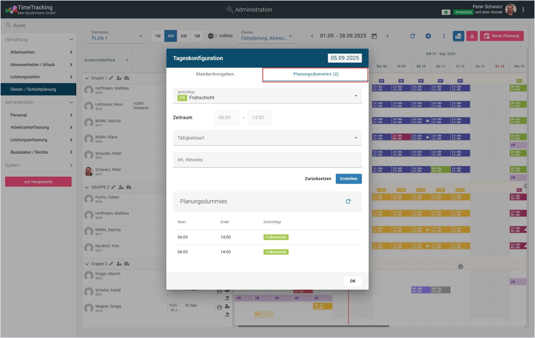The image size is (535, 338).
Task: Edit Gruppe 1 with pencil icon
Action: tap(111, 78)
